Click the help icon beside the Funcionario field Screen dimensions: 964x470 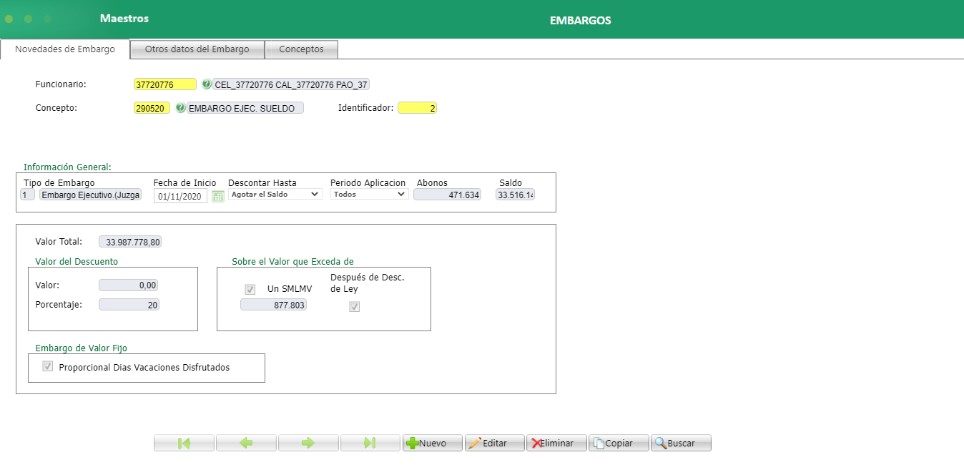pos(207,84)
